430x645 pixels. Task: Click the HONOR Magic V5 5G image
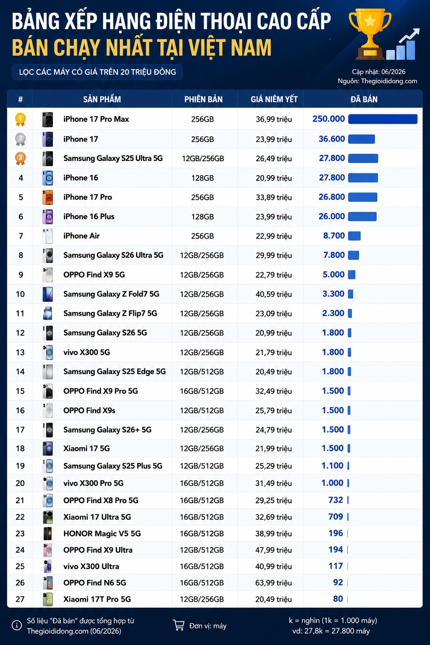(x=48, y=534)
